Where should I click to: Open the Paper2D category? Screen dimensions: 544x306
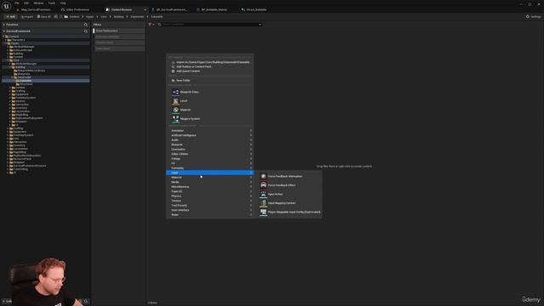(x=210, y=191)
